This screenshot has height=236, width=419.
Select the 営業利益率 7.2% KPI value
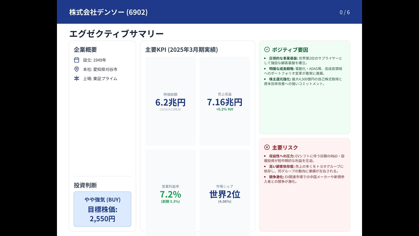(x=170, y=194)
